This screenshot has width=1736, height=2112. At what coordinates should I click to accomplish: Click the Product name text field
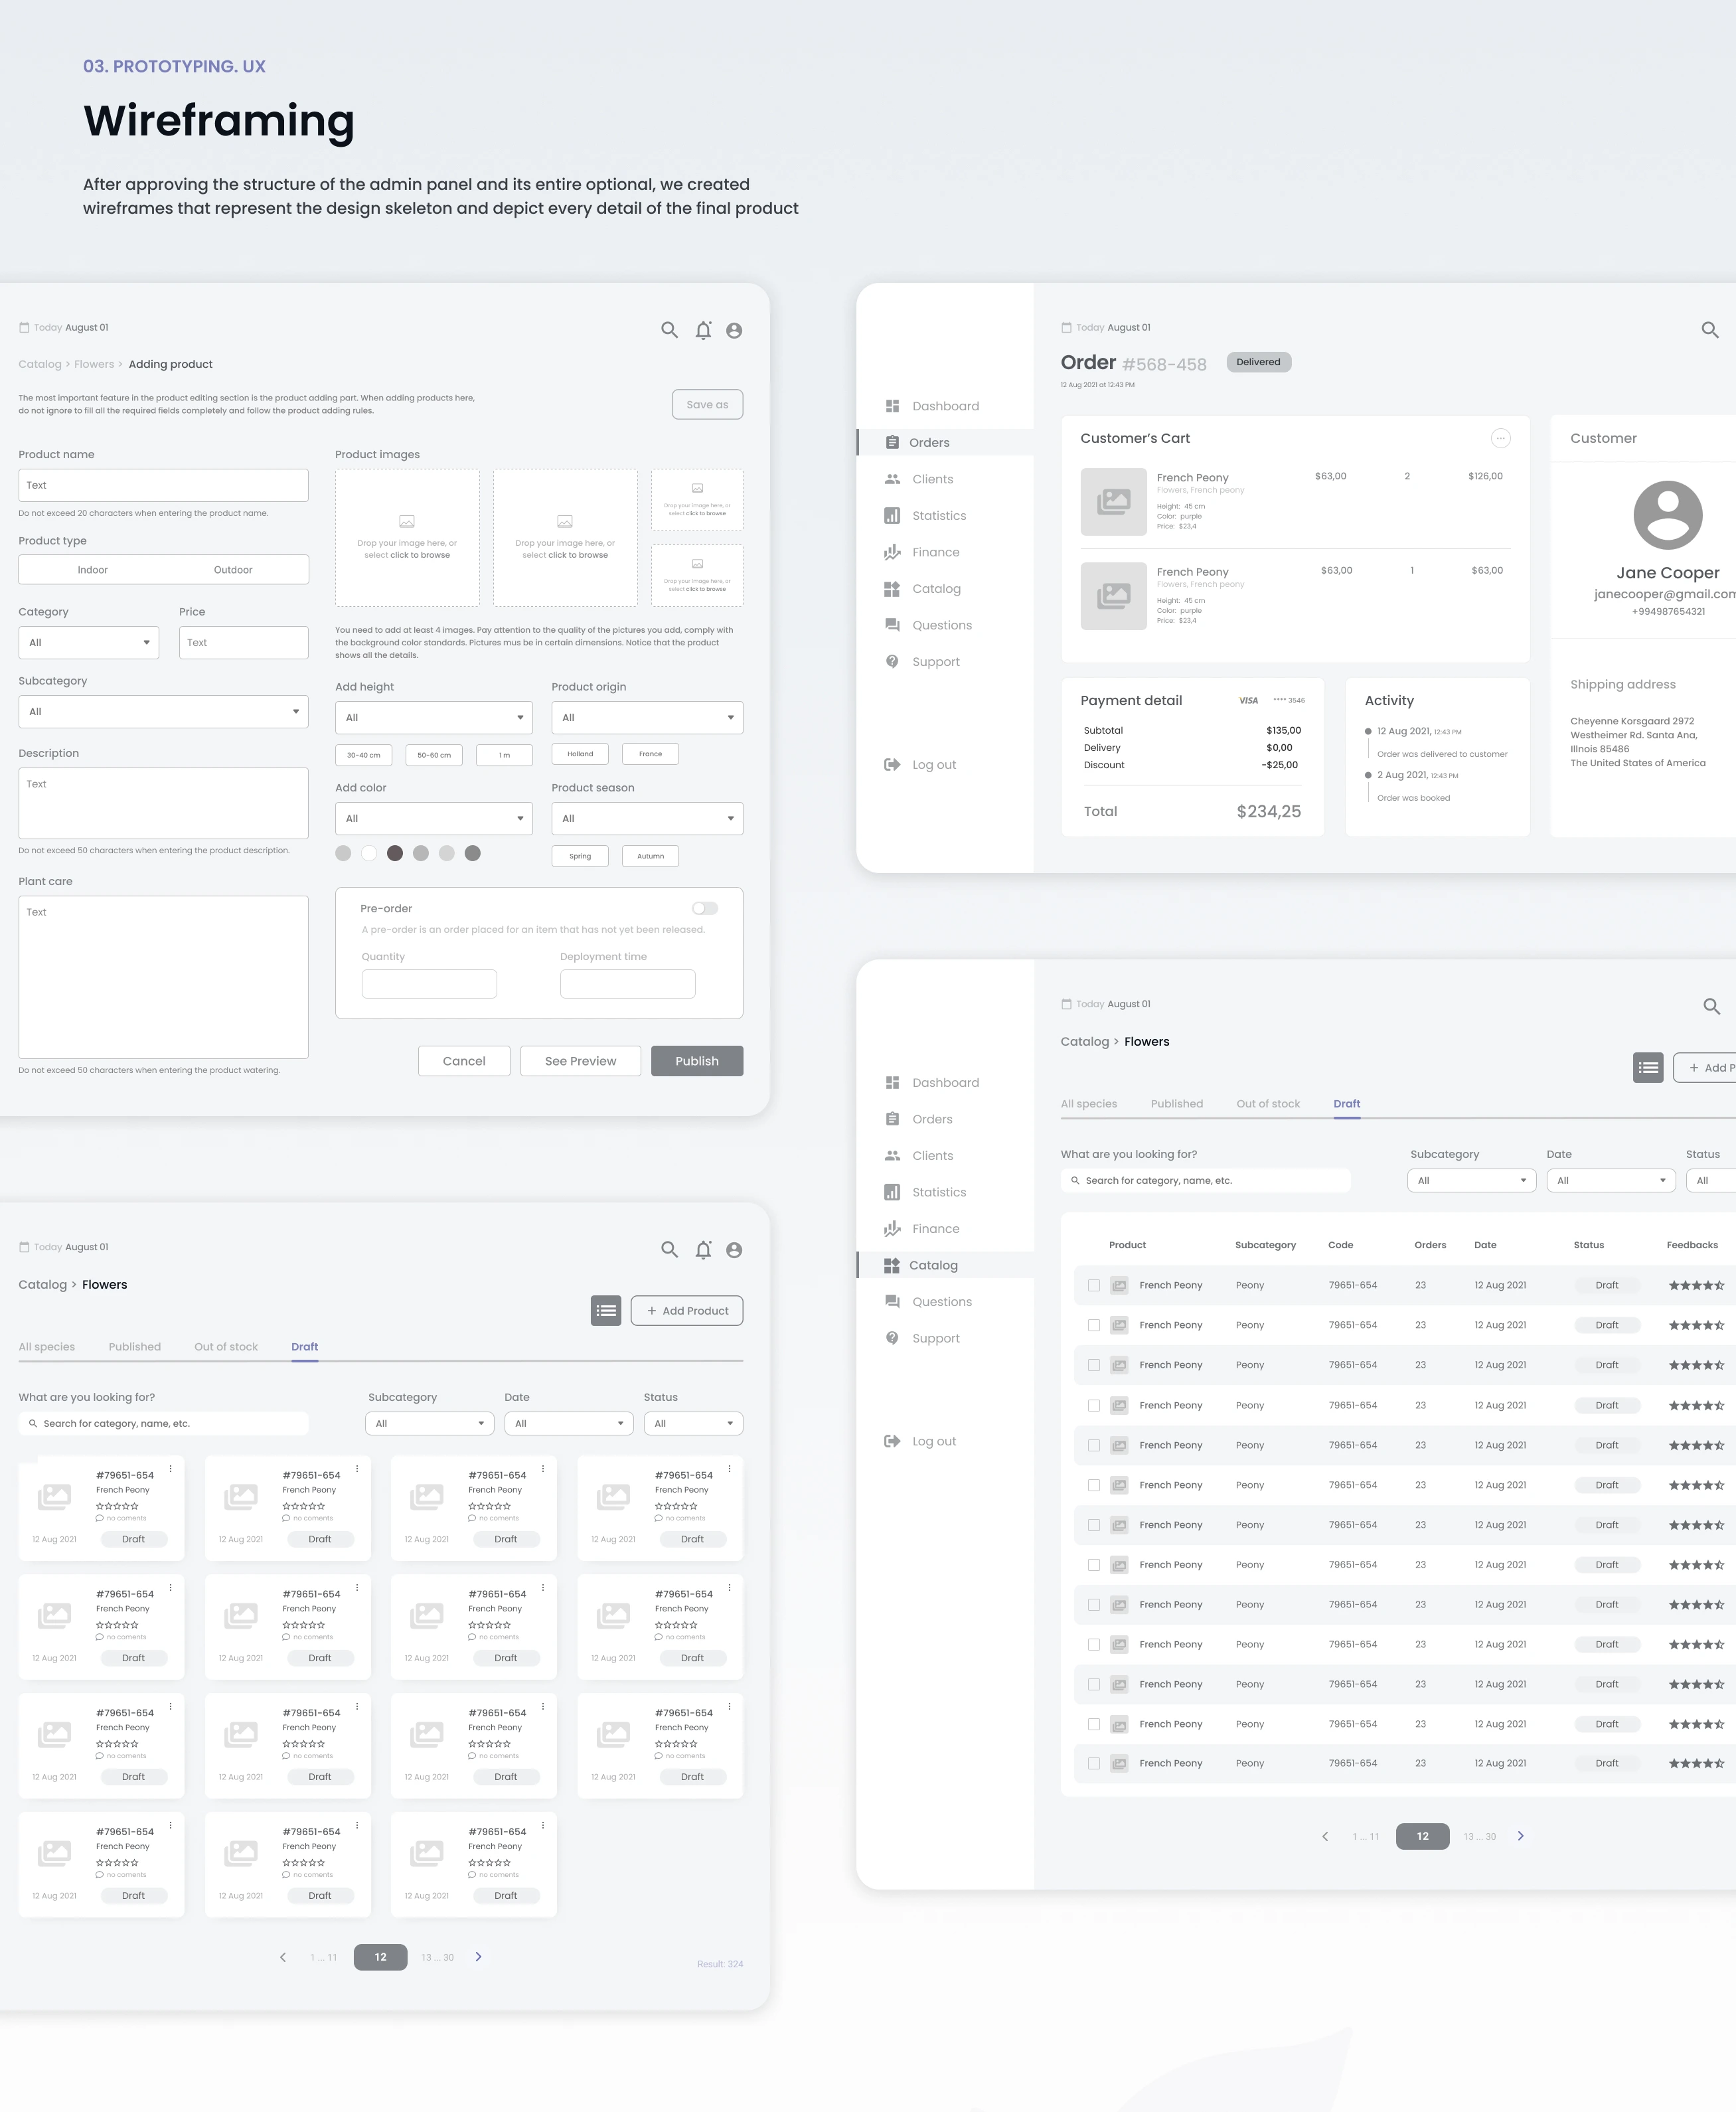163,485
